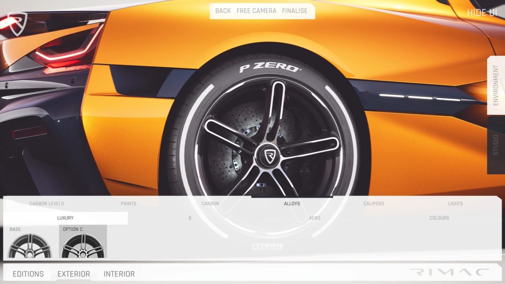Screen dimensions: 505x284
Task: Open the CARBON LEVELS category
Action: click(47, 203)
